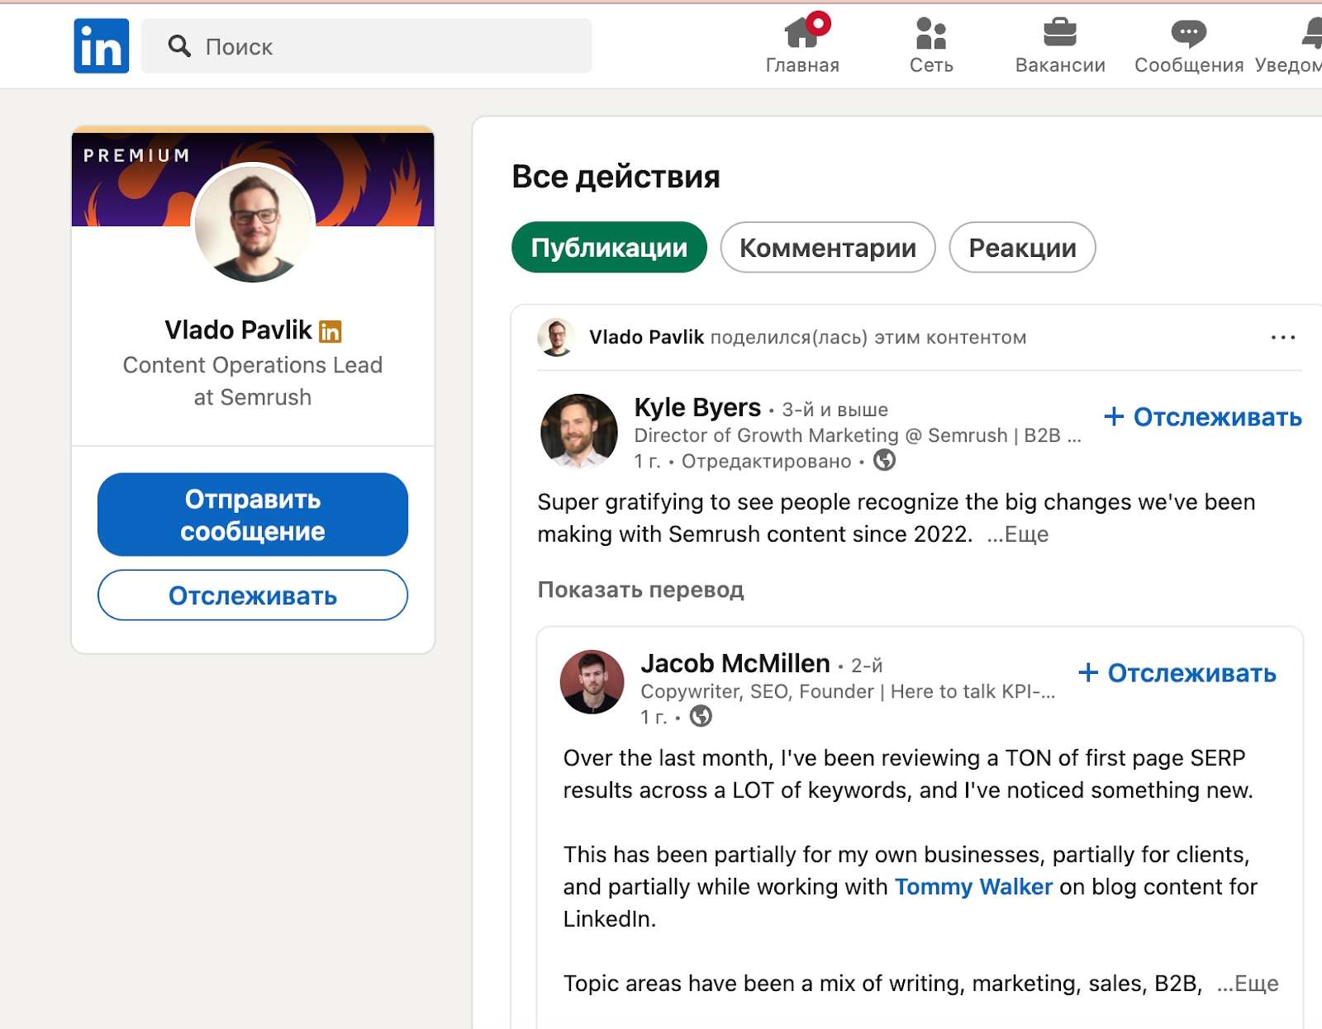Open the three-dots post options menu
The height and width of the screenshot is (1029, 1322).
point(1283,337)
